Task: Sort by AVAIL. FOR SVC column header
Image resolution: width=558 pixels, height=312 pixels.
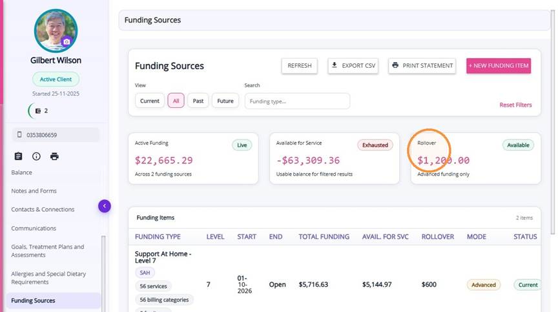Action: (386, 236)
